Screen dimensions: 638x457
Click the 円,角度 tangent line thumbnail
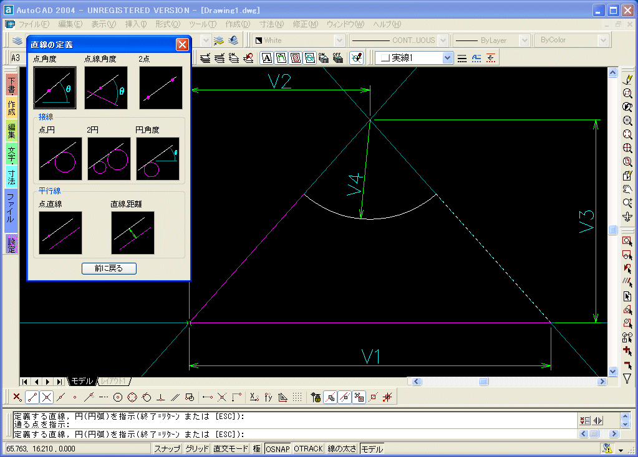coord(157,159)
